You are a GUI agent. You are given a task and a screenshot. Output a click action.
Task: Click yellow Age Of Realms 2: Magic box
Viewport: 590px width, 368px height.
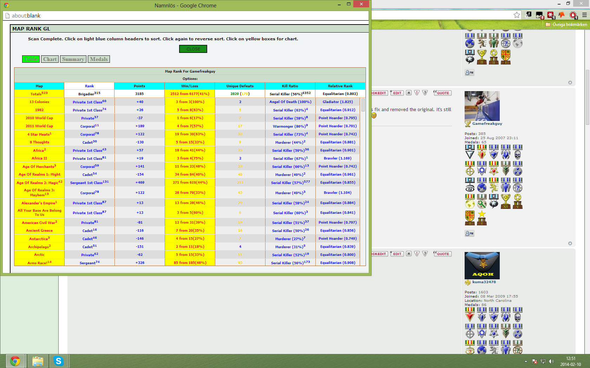coord(39,183)
